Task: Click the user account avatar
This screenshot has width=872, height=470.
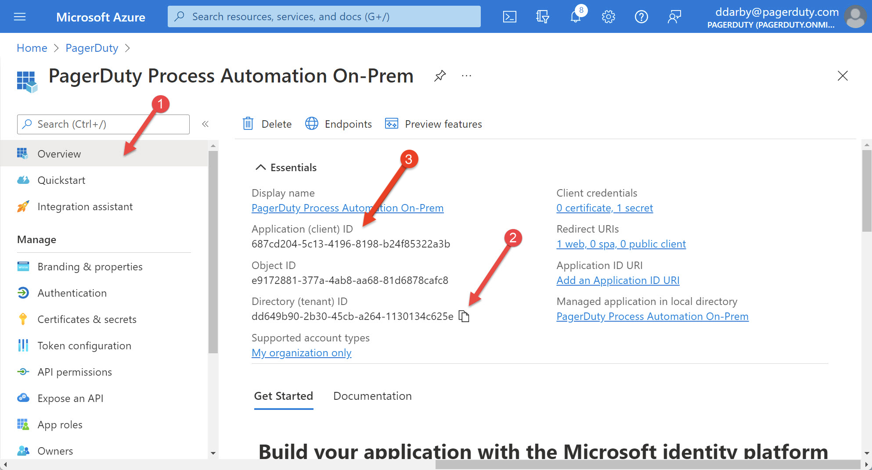Action: (x=855, y=17)
